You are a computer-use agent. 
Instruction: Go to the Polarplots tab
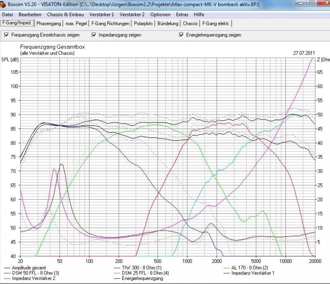[144, 24]
